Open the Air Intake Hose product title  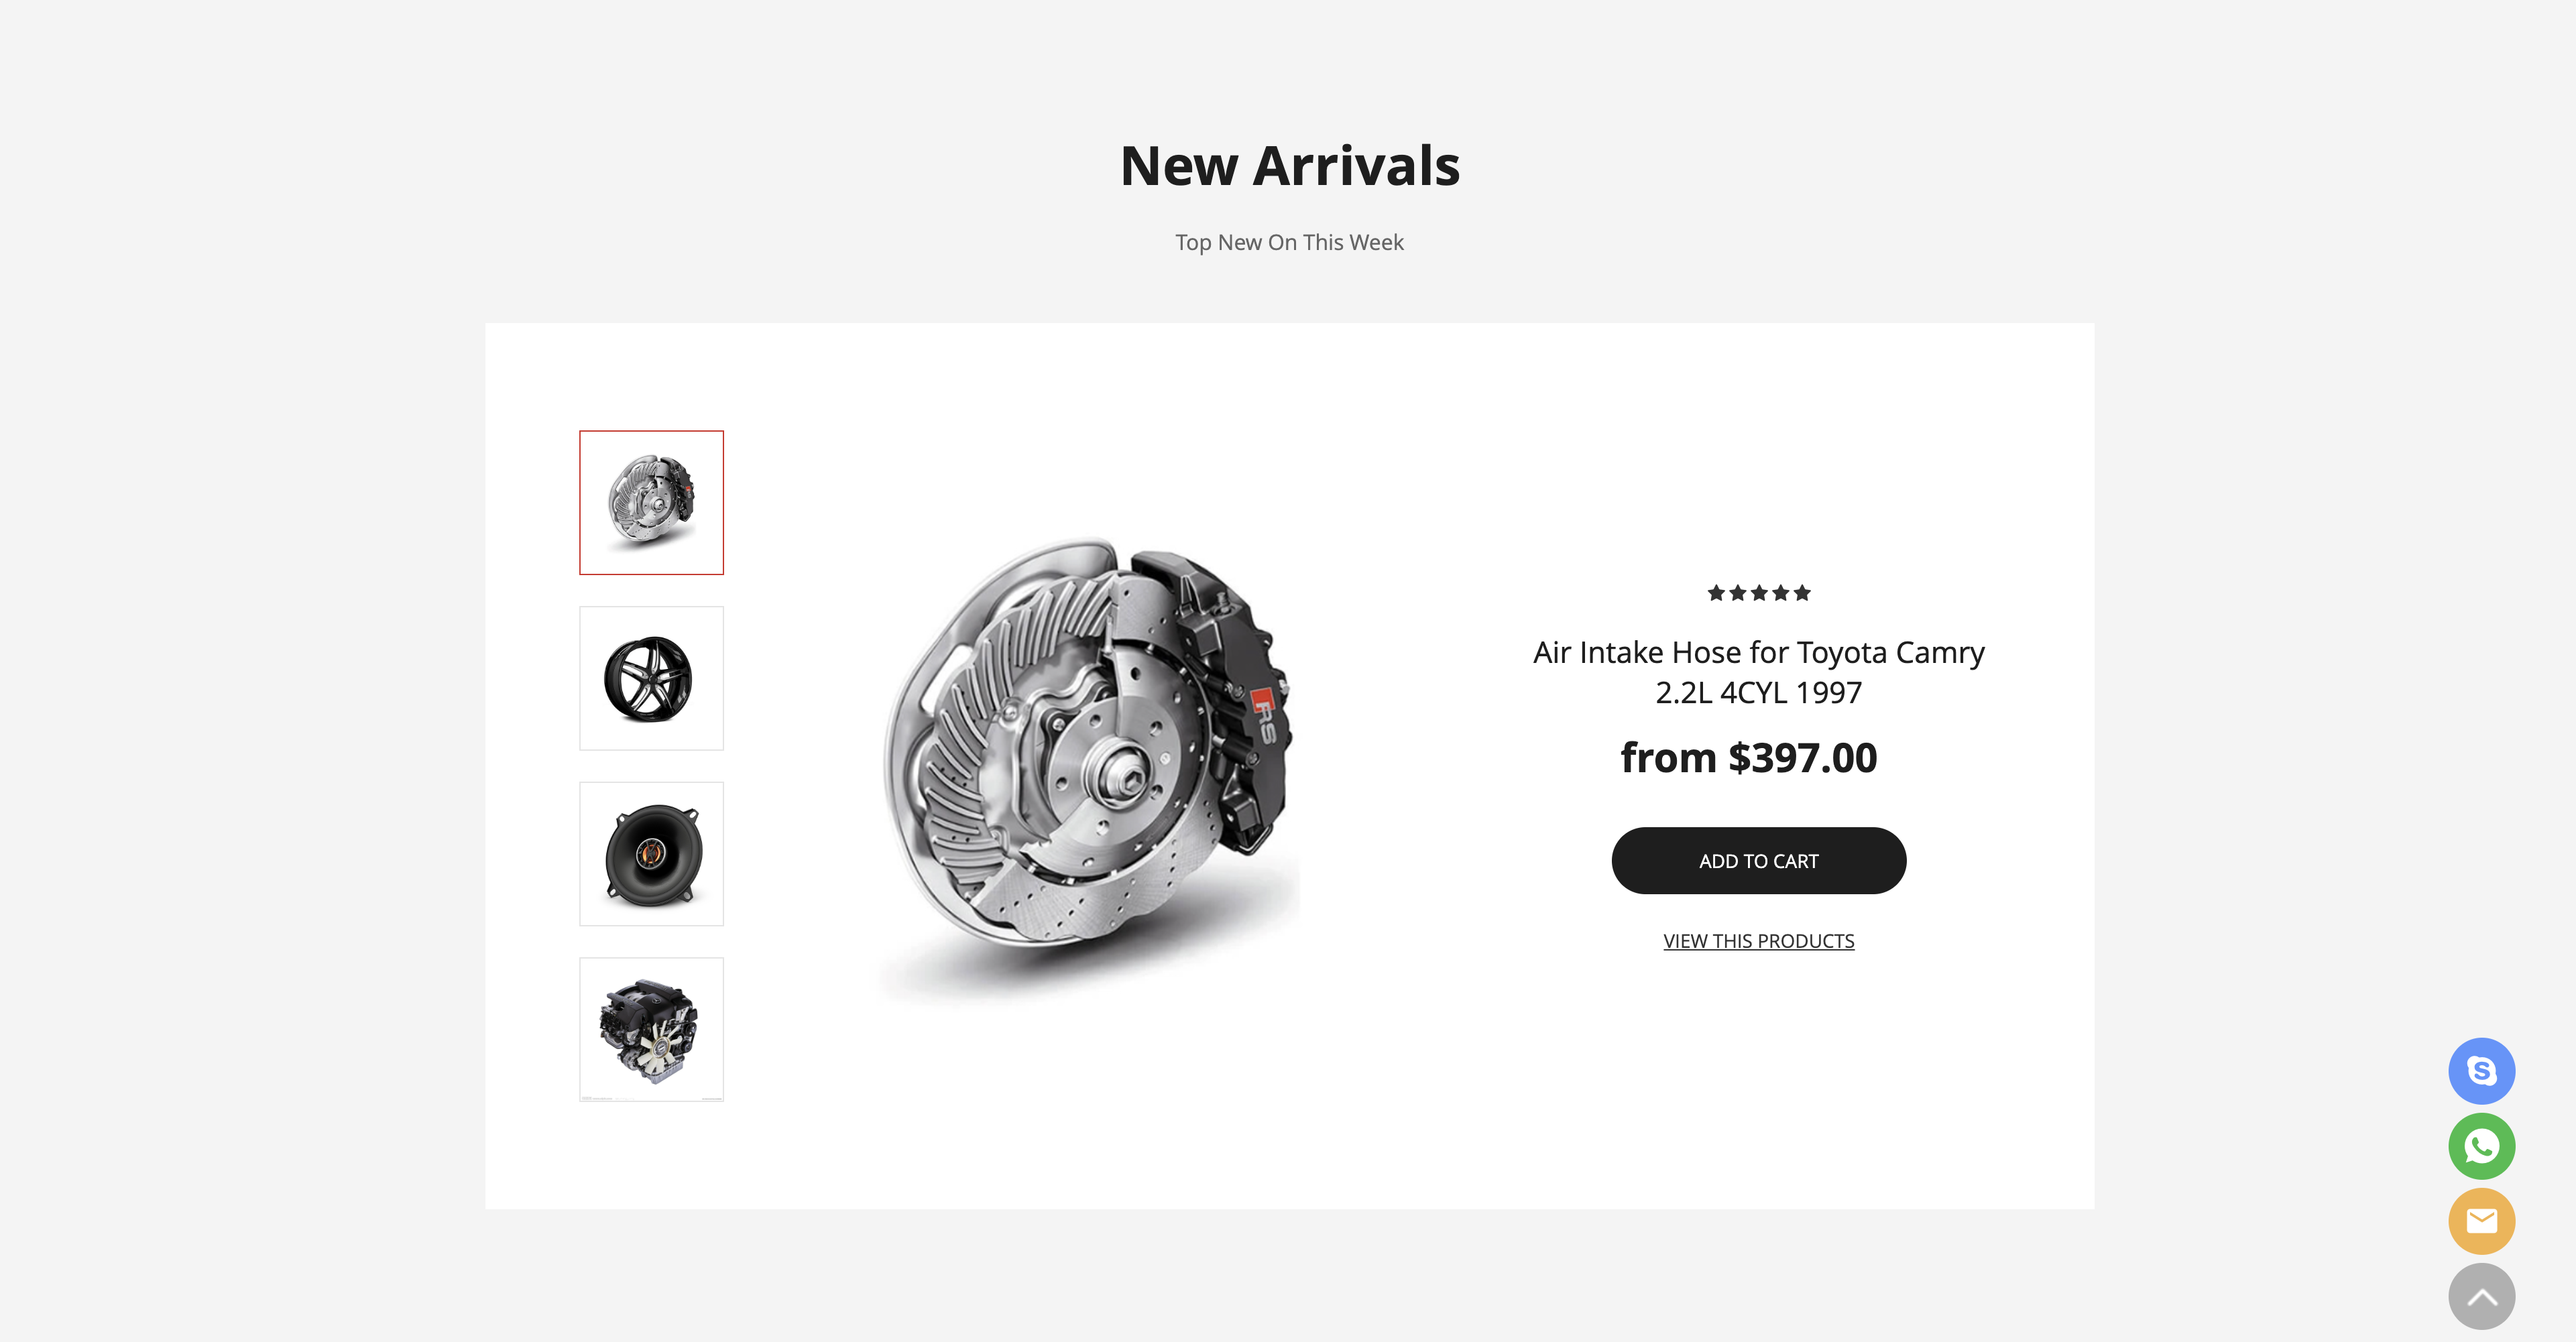tap(1758, 672)
